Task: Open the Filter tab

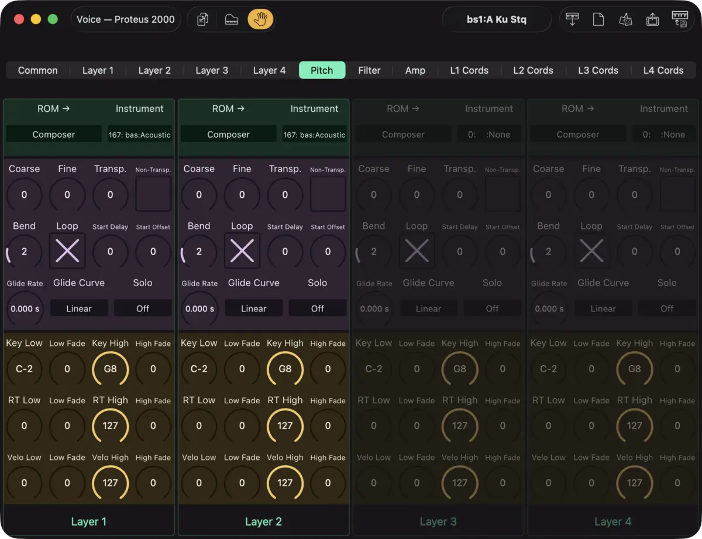Action: tap(369, 70)
